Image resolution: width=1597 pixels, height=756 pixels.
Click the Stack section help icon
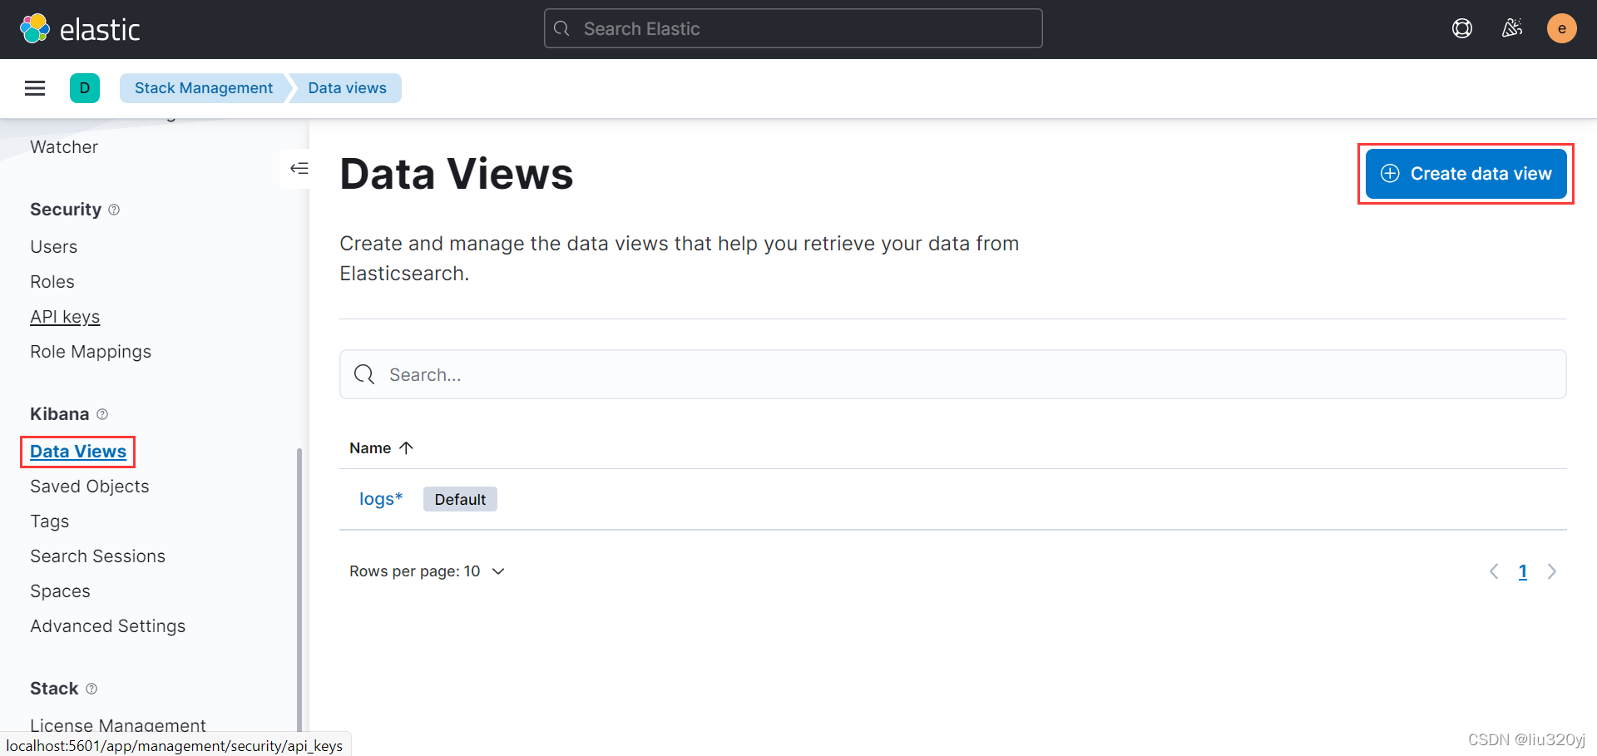pyautogui.click(x=91, y=689)
